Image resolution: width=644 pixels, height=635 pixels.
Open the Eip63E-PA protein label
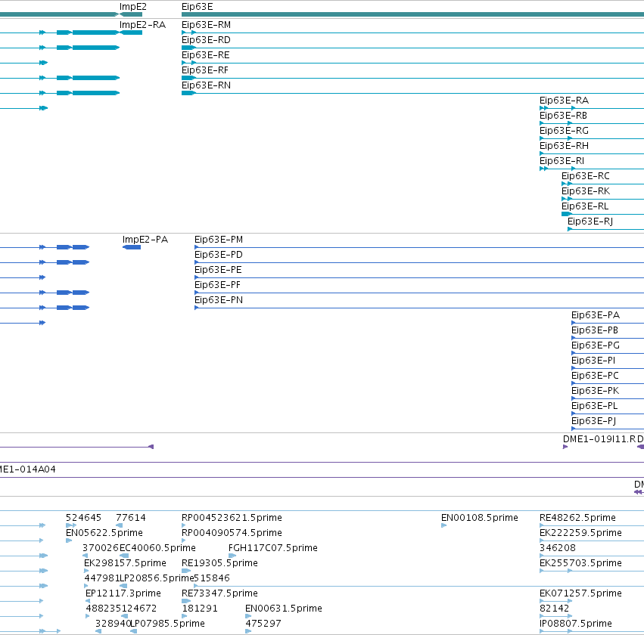596,316
